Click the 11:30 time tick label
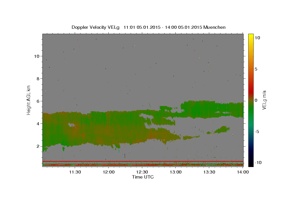Viewport: 301px width, 200px height. (x=75, y=172)
